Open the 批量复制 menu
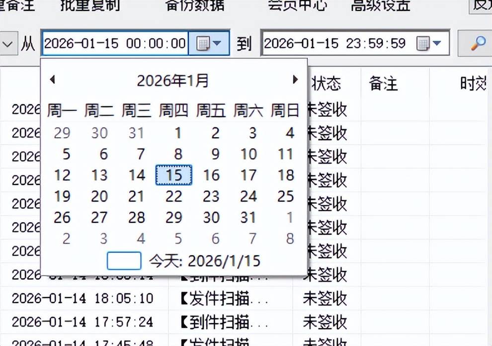Image resolution: width=492 pixels, height=346 pixels. coord(90,5)
